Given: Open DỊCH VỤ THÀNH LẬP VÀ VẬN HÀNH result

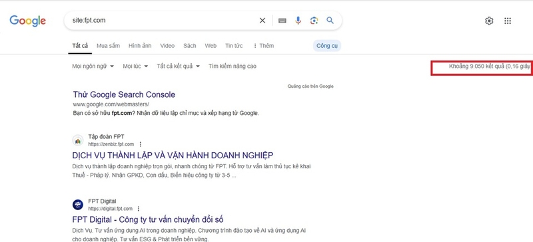Looking at the screenshot, I should pyautogui.click(x=173, y=156).
